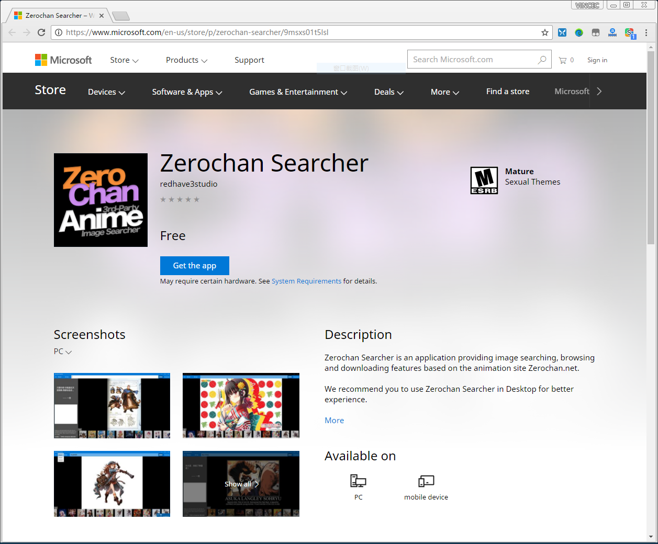Screen dimensions: 658x544
Task: Click the browser address bar
Action: pyautogui.click(x=301, y=32)
